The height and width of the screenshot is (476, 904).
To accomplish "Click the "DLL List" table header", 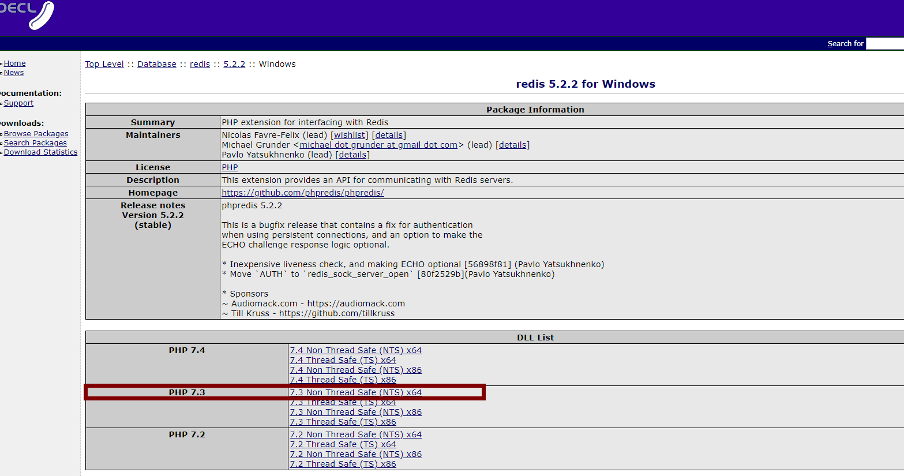I will click(535, 338).
